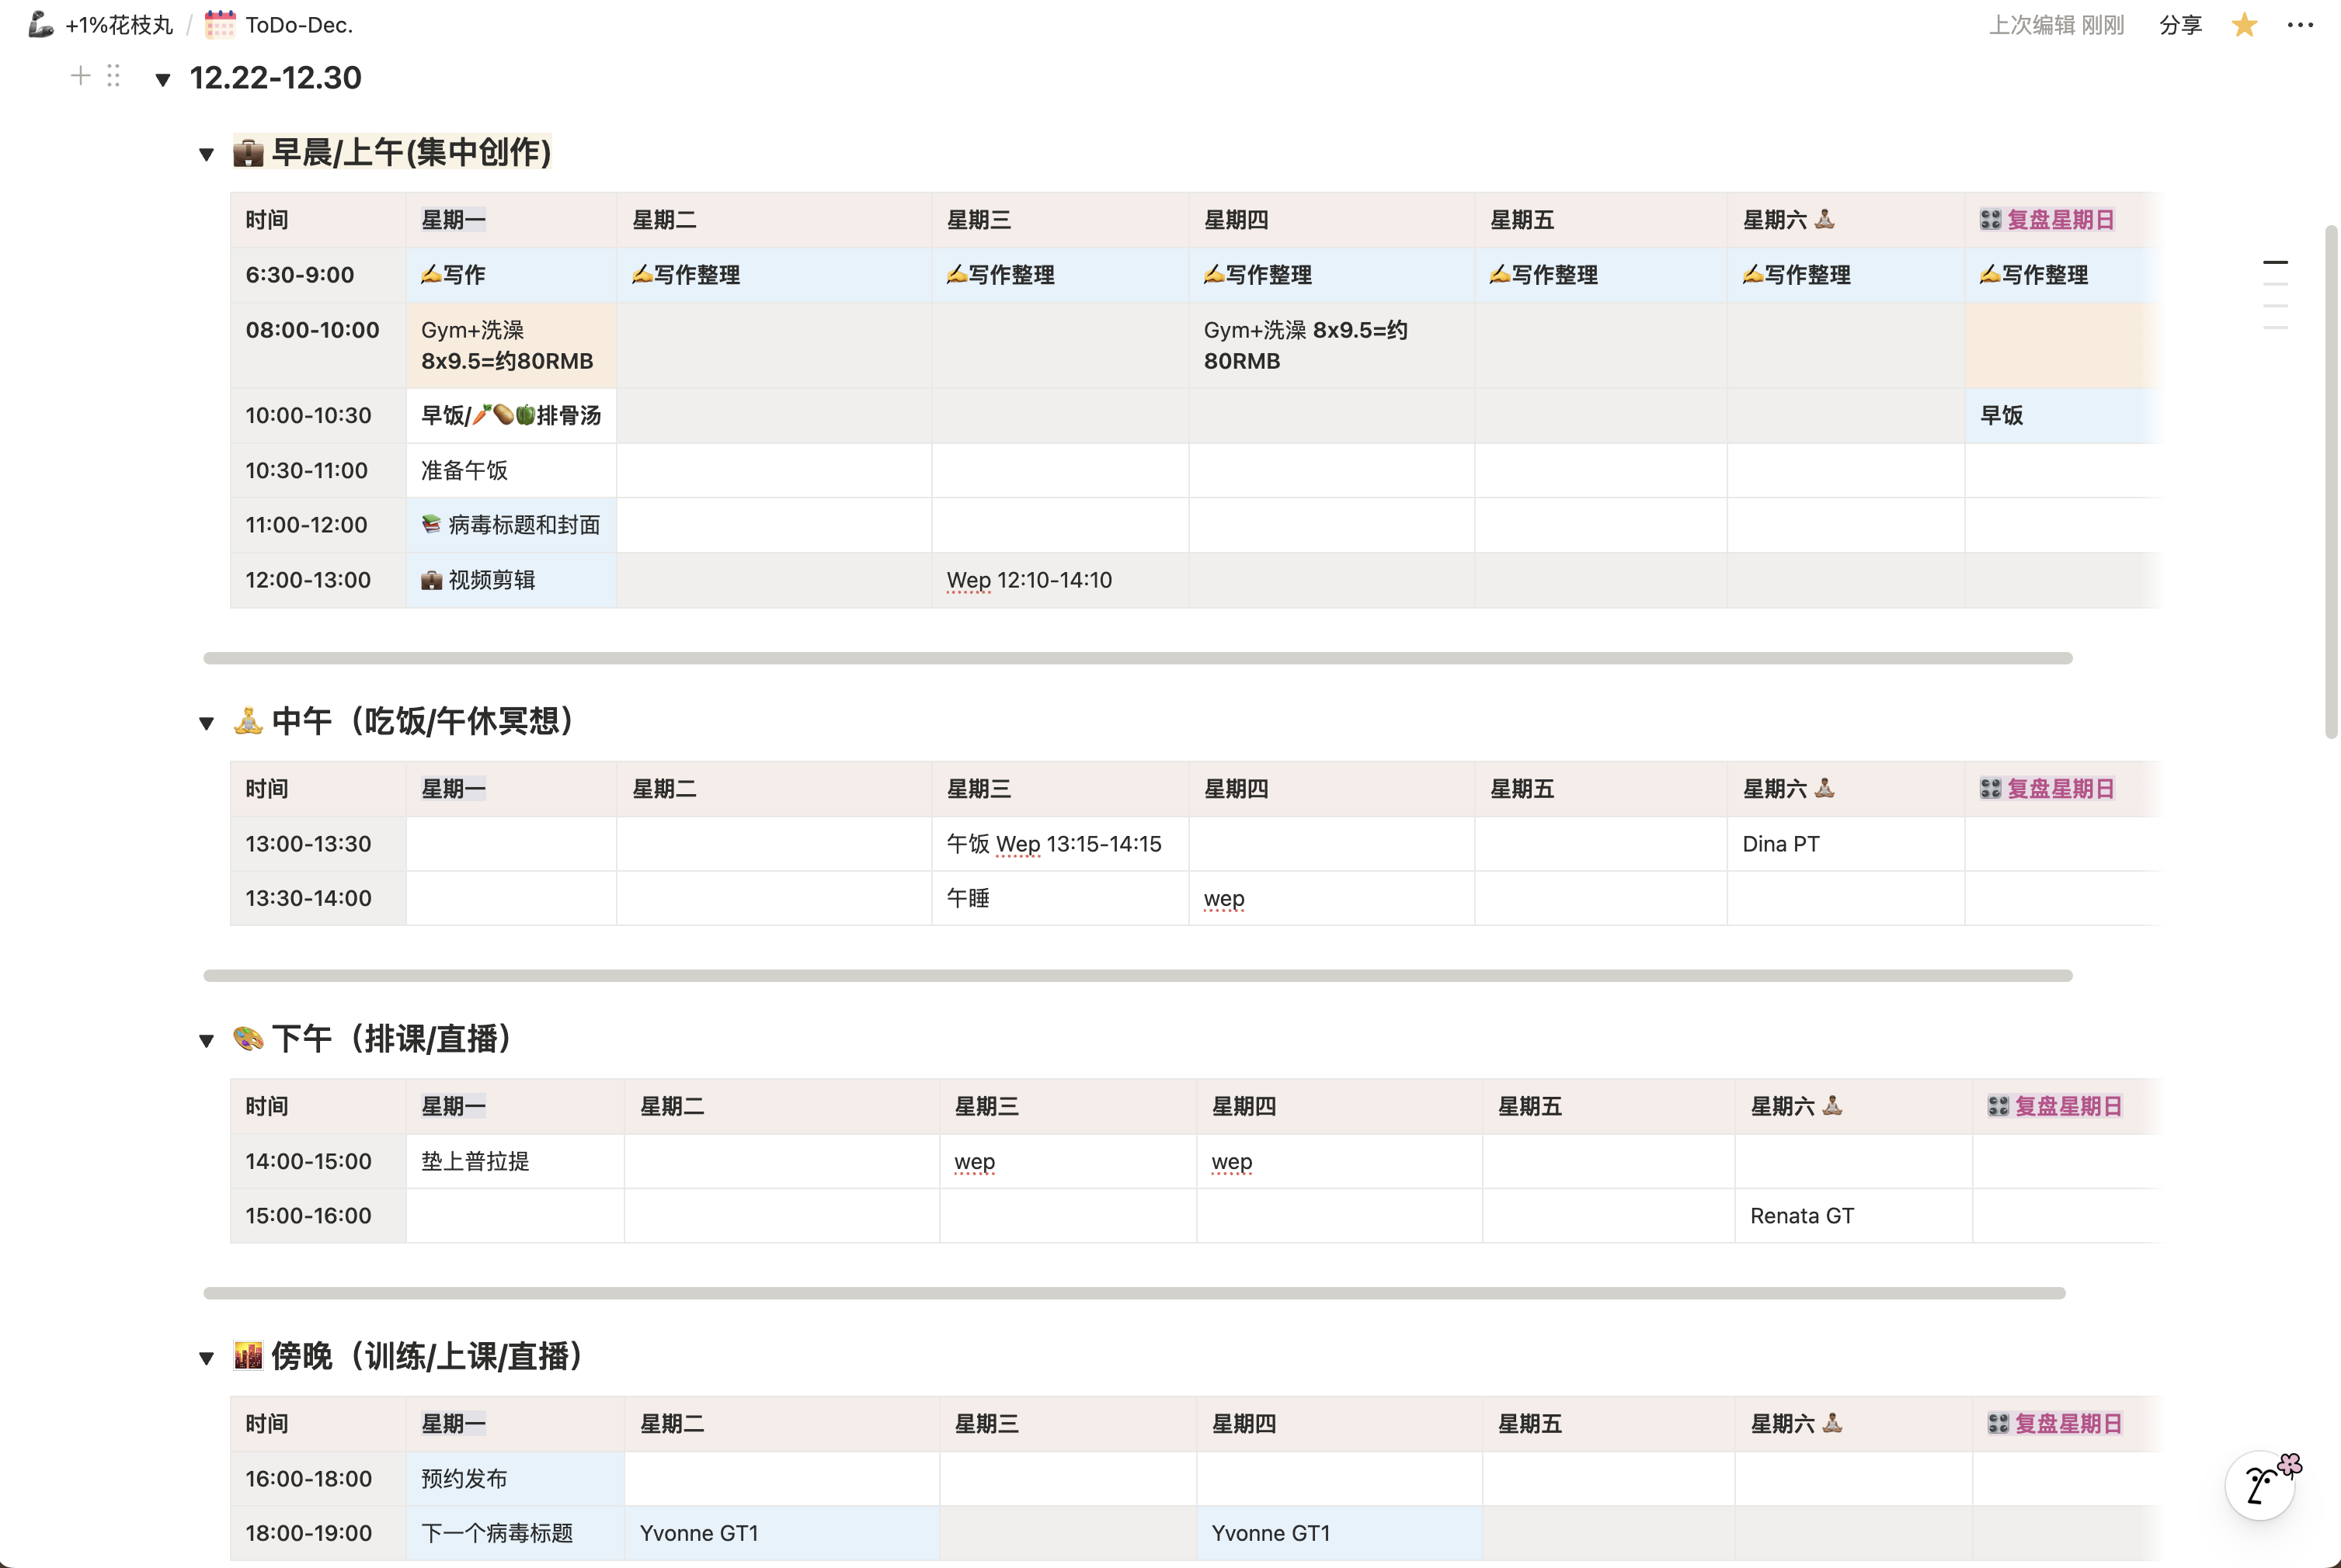Click the briefcase emoji in 早晨/上午 heading
The width and height of the screenshot is (2341, 1568).
[248, 153]
